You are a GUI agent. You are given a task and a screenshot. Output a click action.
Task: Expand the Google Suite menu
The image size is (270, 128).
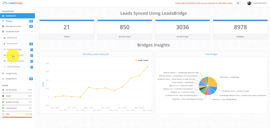[32, 73]
